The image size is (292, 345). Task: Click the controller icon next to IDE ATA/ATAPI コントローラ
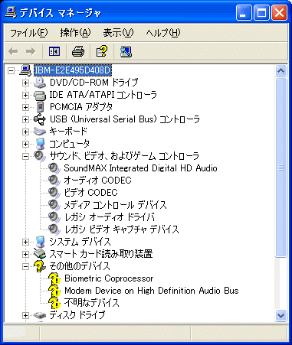(40, 95)
